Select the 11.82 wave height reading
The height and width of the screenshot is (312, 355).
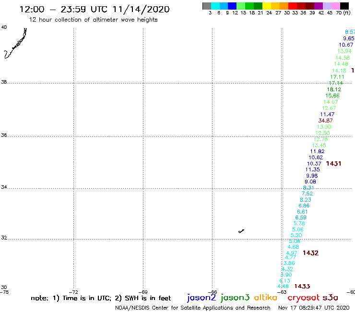pos(317,151)
